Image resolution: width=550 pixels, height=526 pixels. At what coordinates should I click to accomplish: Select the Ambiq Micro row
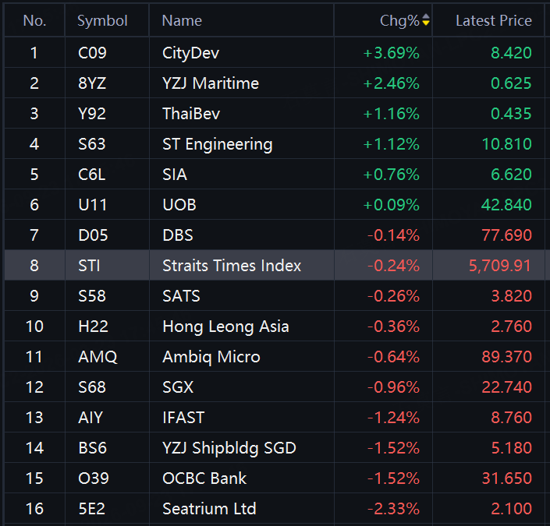click(x=275, y=357)
